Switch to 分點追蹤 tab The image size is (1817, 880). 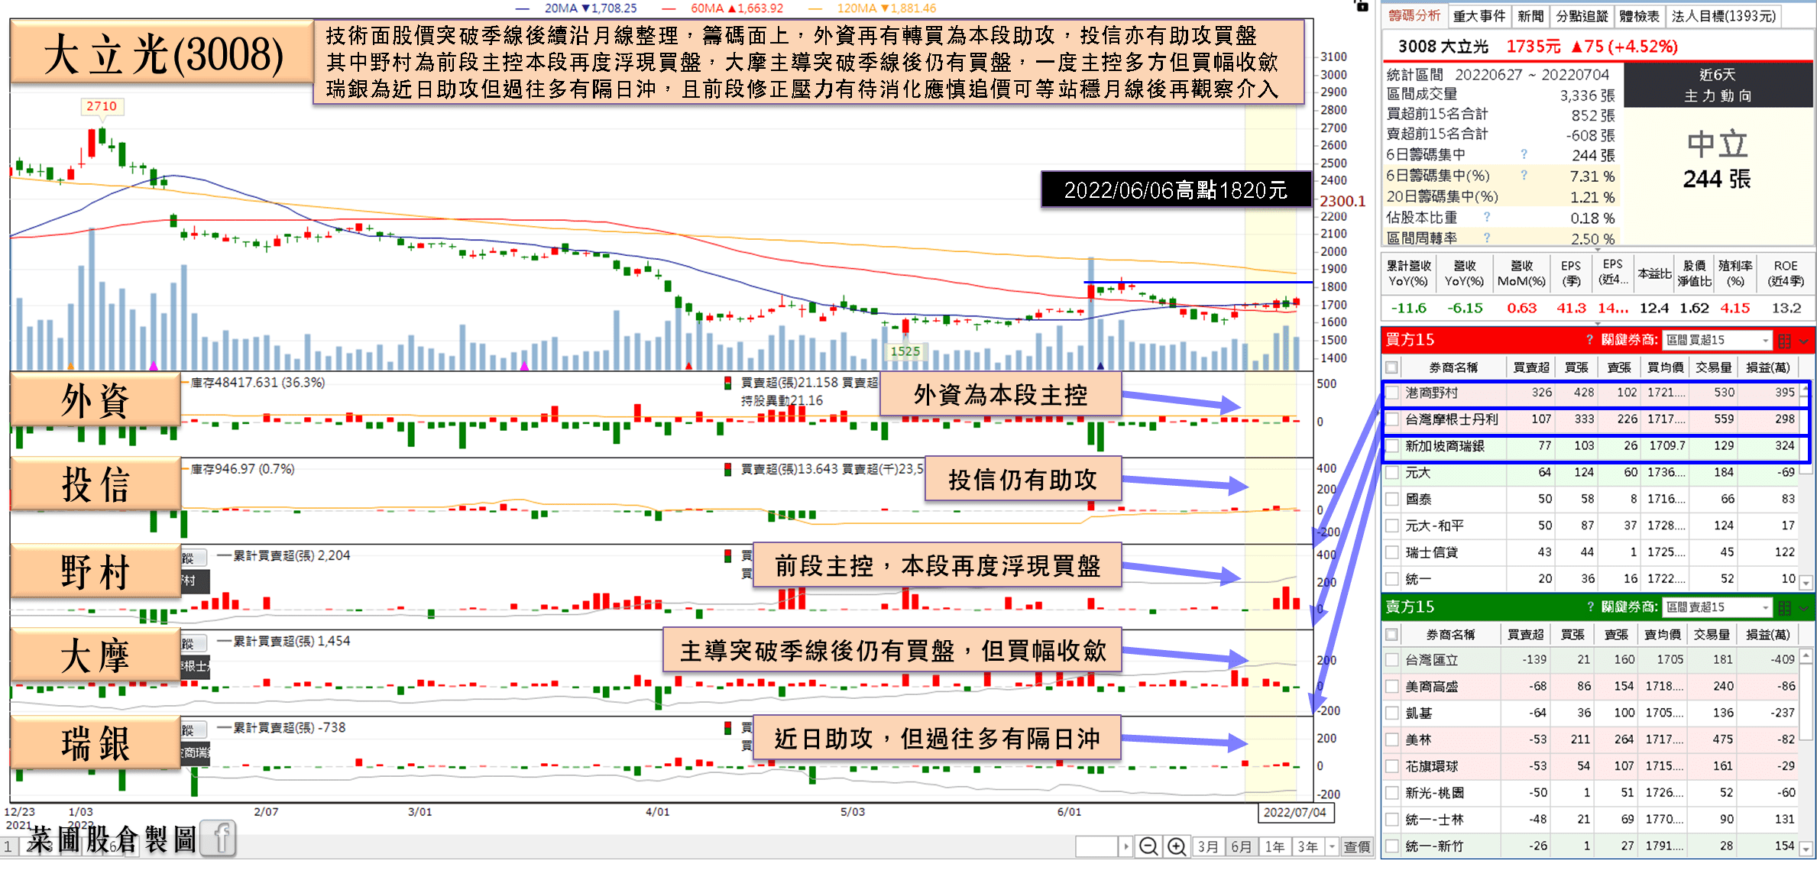tap(1582, 15)
